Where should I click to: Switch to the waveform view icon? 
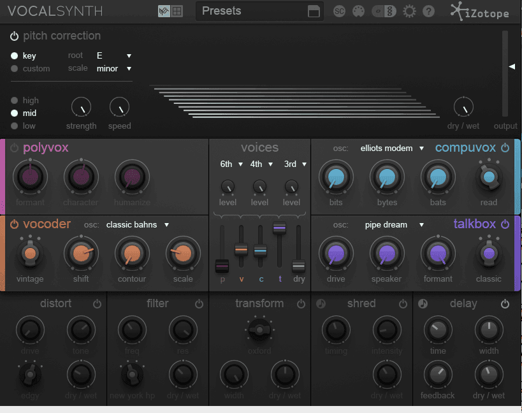[x=164, y=11]
